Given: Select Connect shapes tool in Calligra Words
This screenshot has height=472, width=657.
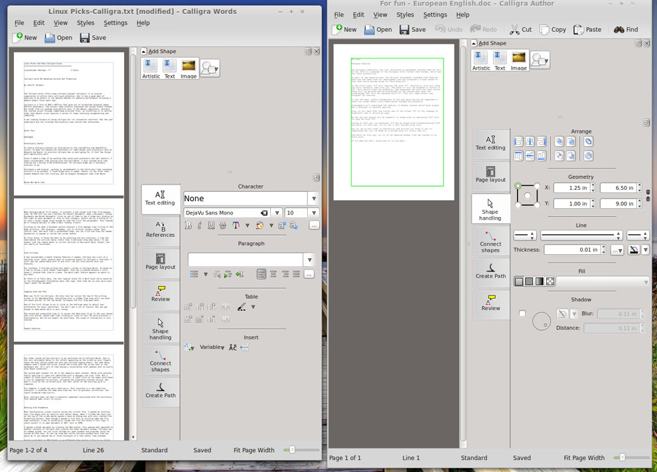Looking at the screenshot, I should pyautogui.click(x=161, y=360).
